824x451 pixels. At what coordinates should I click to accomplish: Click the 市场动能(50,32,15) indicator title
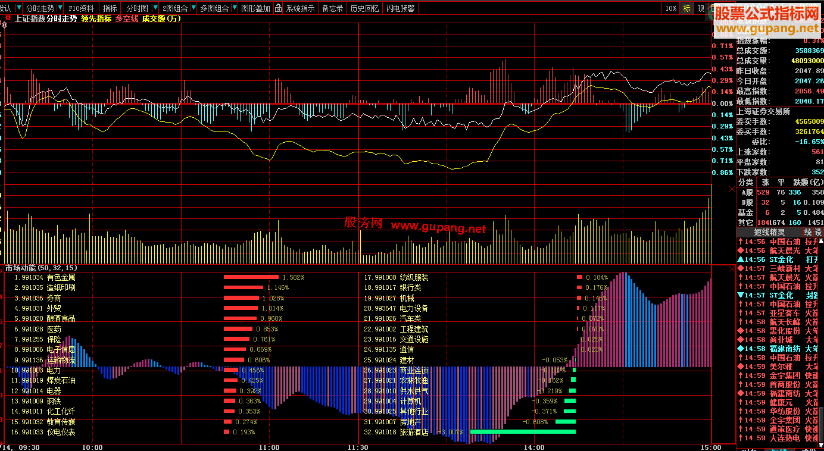41,268
